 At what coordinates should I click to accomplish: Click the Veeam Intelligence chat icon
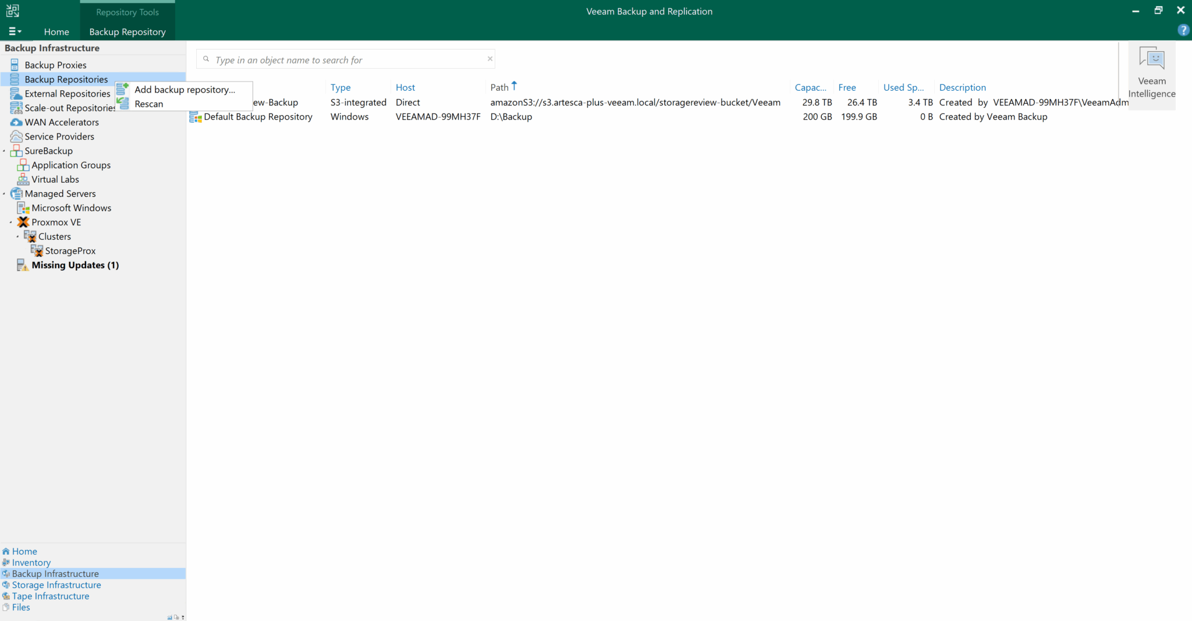(1151, 59)
